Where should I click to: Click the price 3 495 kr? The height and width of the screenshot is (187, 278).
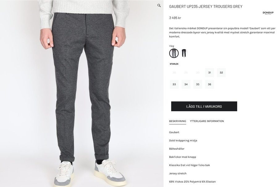tap(175, 18)
